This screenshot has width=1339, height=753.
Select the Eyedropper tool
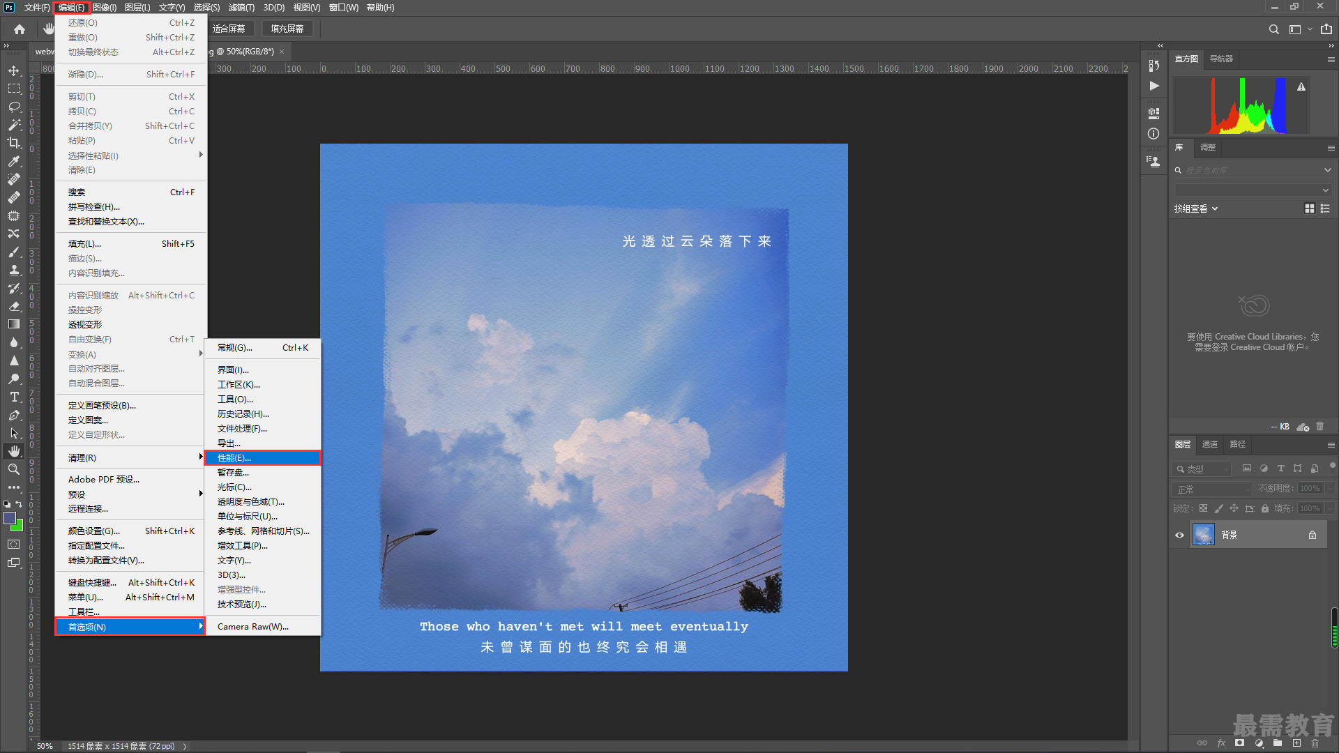[13, 161]
